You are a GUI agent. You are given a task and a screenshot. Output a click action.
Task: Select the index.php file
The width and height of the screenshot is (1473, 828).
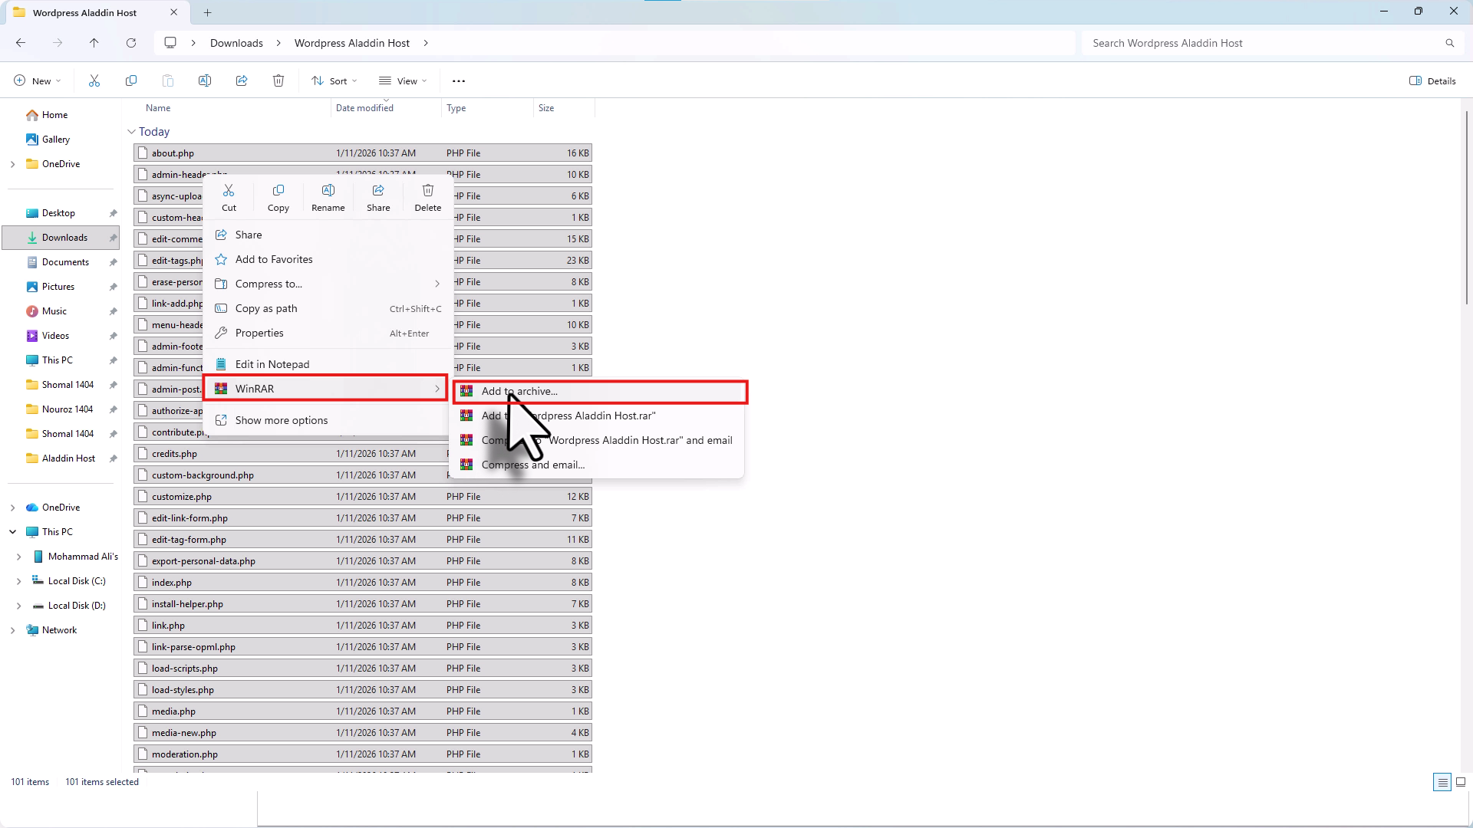[363, 583]
